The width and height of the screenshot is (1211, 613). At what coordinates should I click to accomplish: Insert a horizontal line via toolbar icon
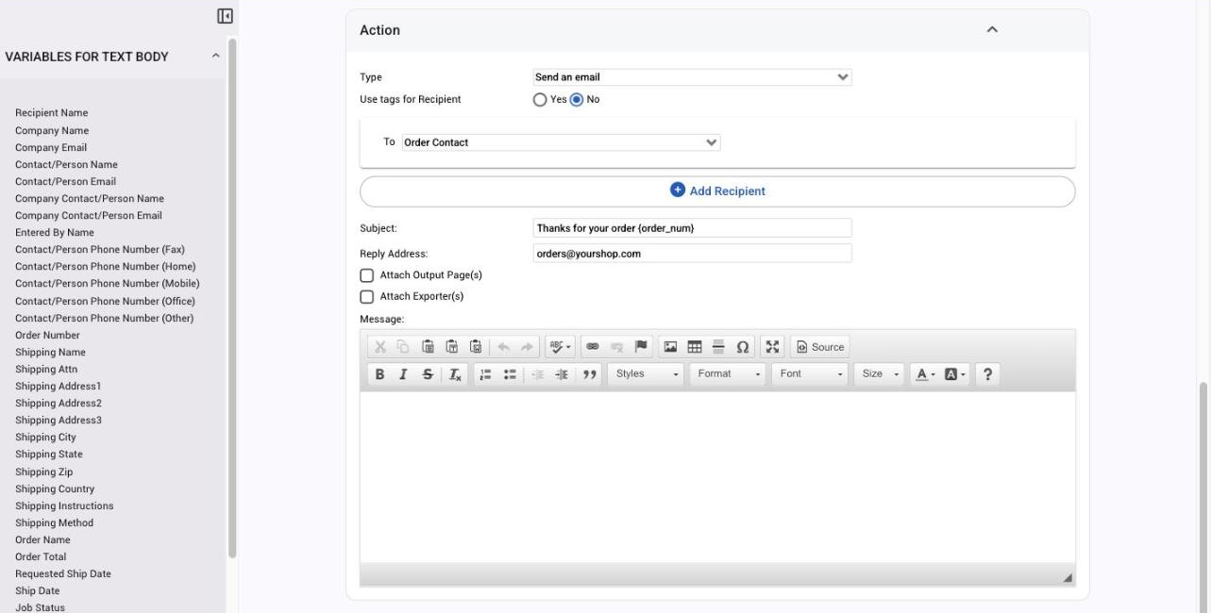pyautogui.click(x=718, y=347)
